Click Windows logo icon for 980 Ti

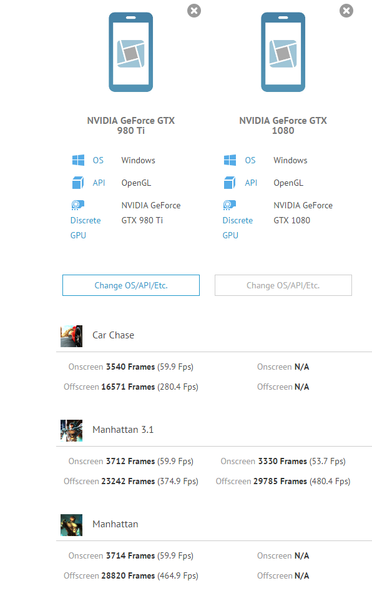click(x=78, y=160)
